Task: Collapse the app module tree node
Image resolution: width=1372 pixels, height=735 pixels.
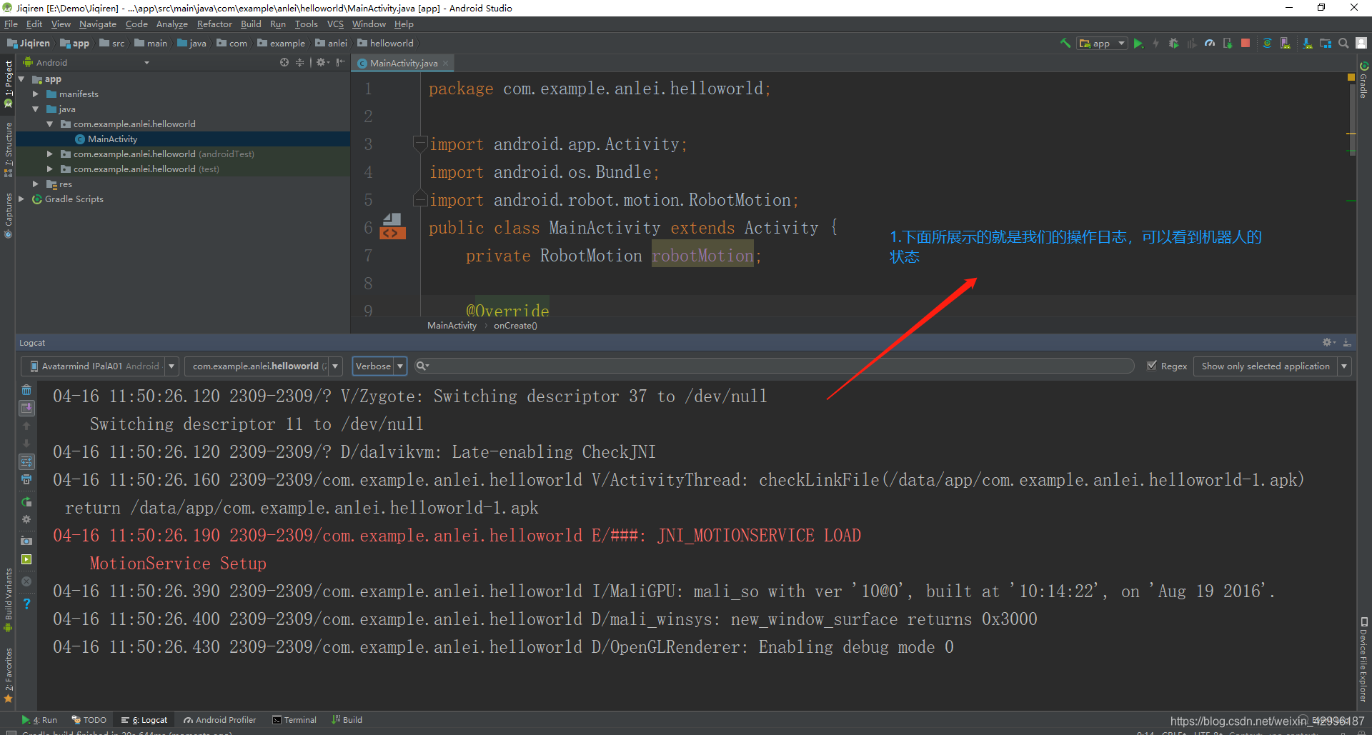Action: tap(21, 79)
